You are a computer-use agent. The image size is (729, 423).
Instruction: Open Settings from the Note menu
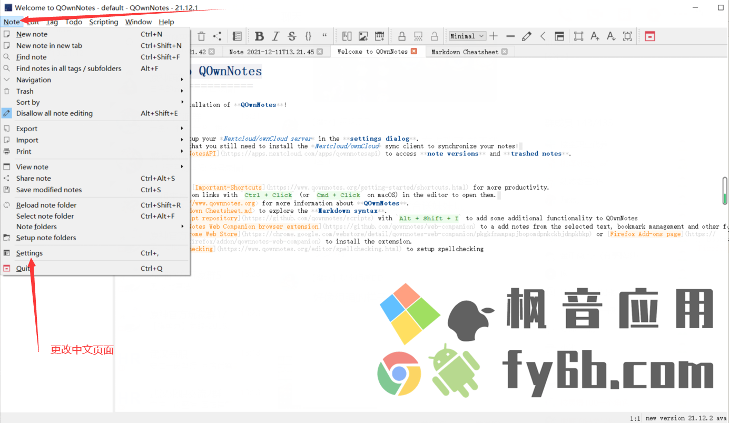[95, 253]
